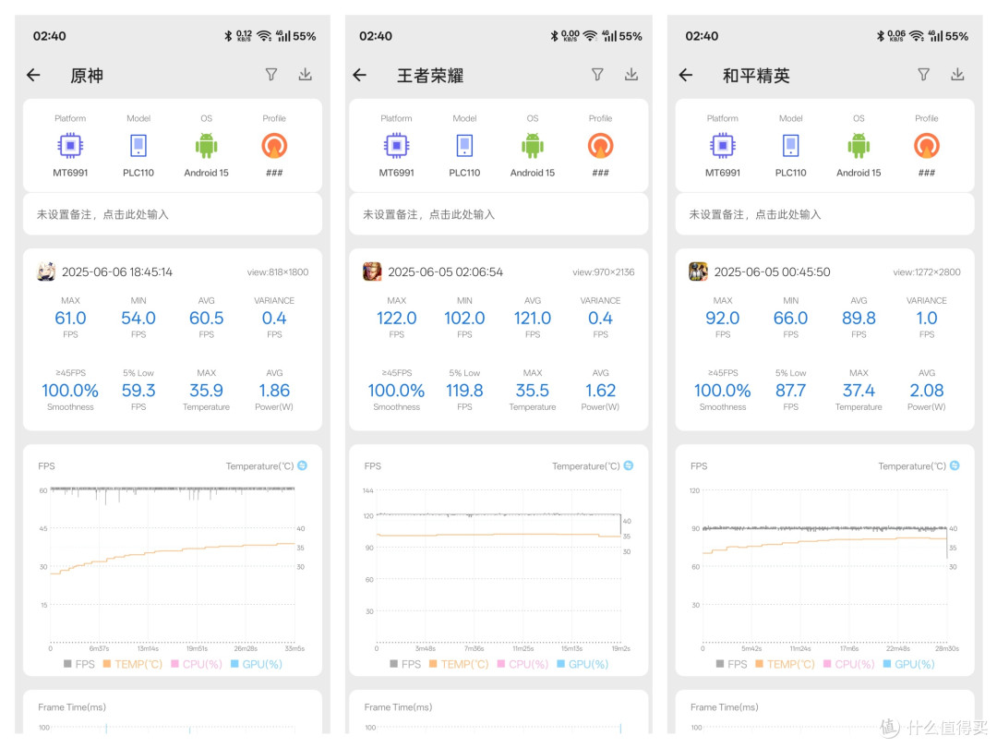Tap view:818×1800 resolution label

(278, 272)
